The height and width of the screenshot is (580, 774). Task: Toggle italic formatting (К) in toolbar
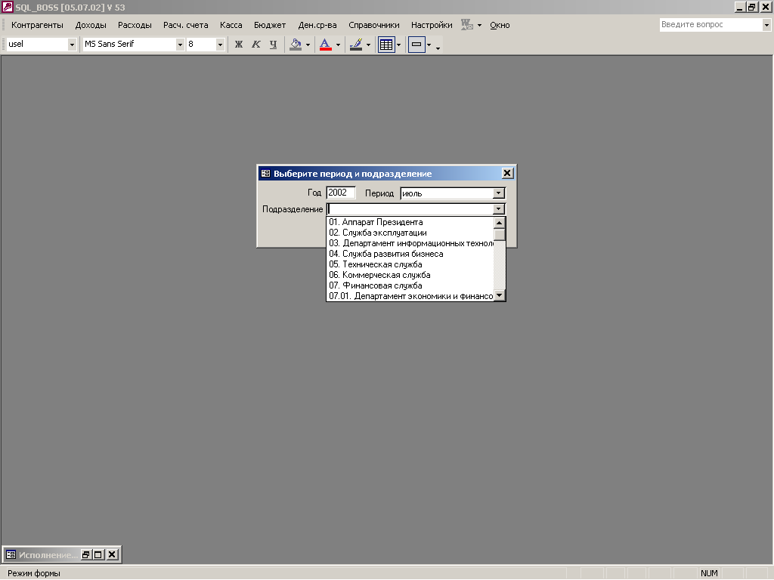pos(255,45)
